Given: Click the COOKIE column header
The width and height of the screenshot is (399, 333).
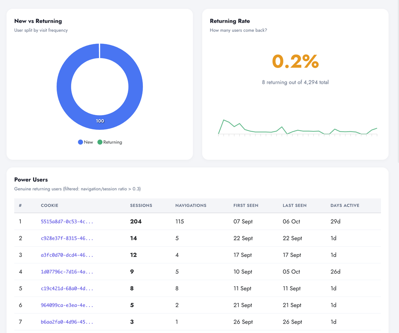Looking at the screenshot, I should coord(50,205).
